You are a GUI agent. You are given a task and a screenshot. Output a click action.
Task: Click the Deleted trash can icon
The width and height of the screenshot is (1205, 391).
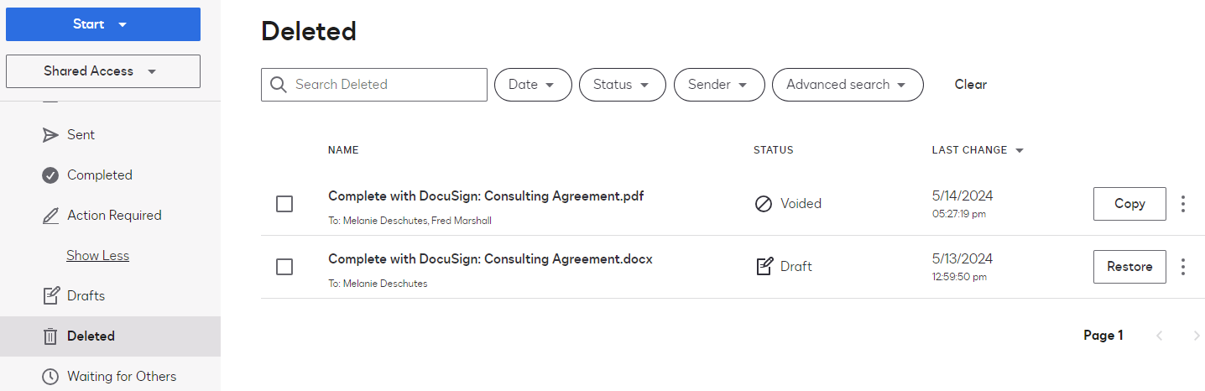click(50, 336)
